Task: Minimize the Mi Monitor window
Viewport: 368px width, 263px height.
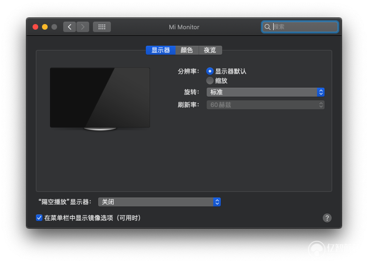Action: click(x=45, y=27)
